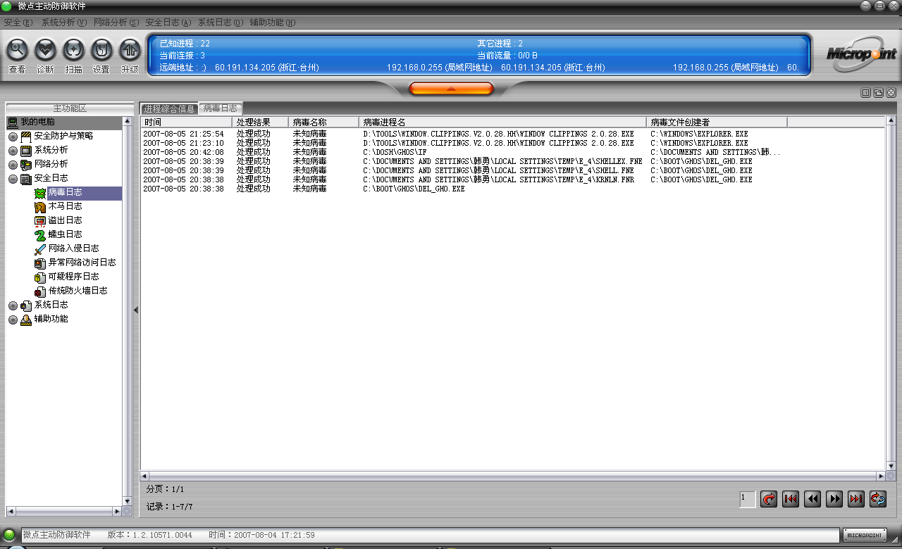Click the refresh log button
This screenshot has width=902, height=549.
878,499
